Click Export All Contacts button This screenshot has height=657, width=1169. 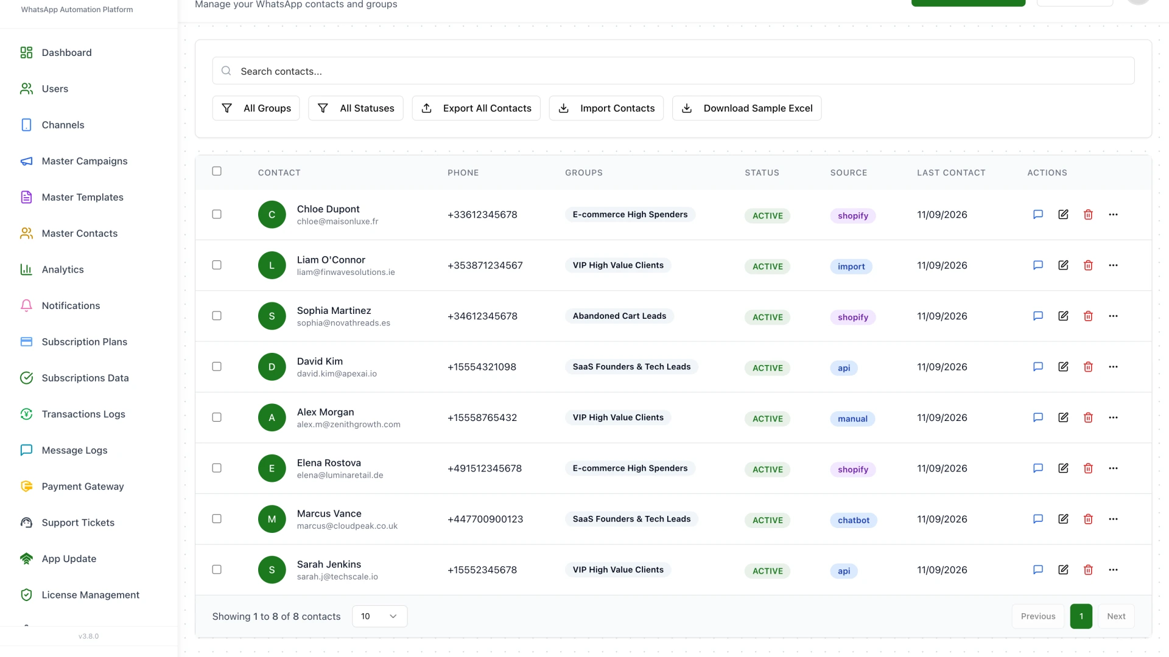tap(476, 108)
